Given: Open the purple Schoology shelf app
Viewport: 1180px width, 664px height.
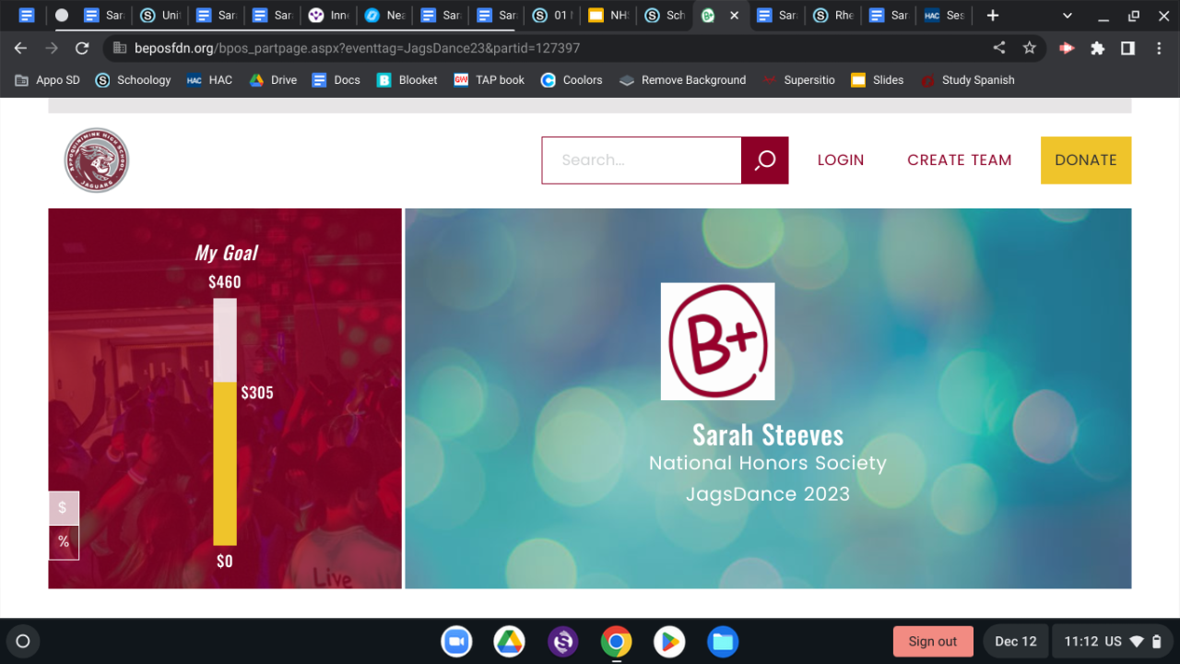Looking at the screenshot, I should (562, 642).
